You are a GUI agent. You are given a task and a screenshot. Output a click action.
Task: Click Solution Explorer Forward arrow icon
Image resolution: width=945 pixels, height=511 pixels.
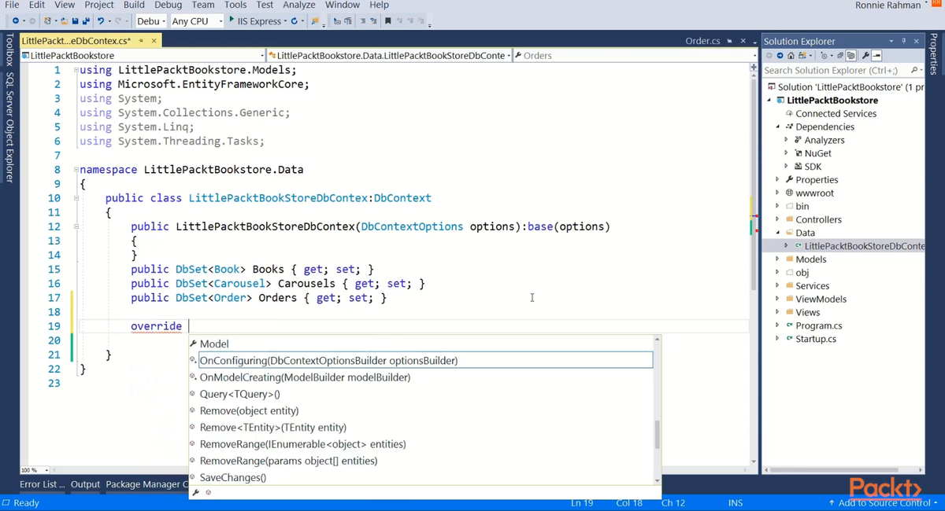click(780, 56)
